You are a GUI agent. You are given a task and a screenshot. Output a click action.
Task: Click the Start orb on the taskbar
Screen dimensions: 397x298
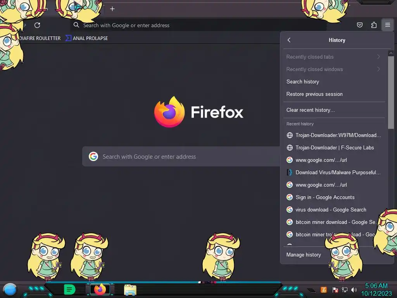(10, 289)
